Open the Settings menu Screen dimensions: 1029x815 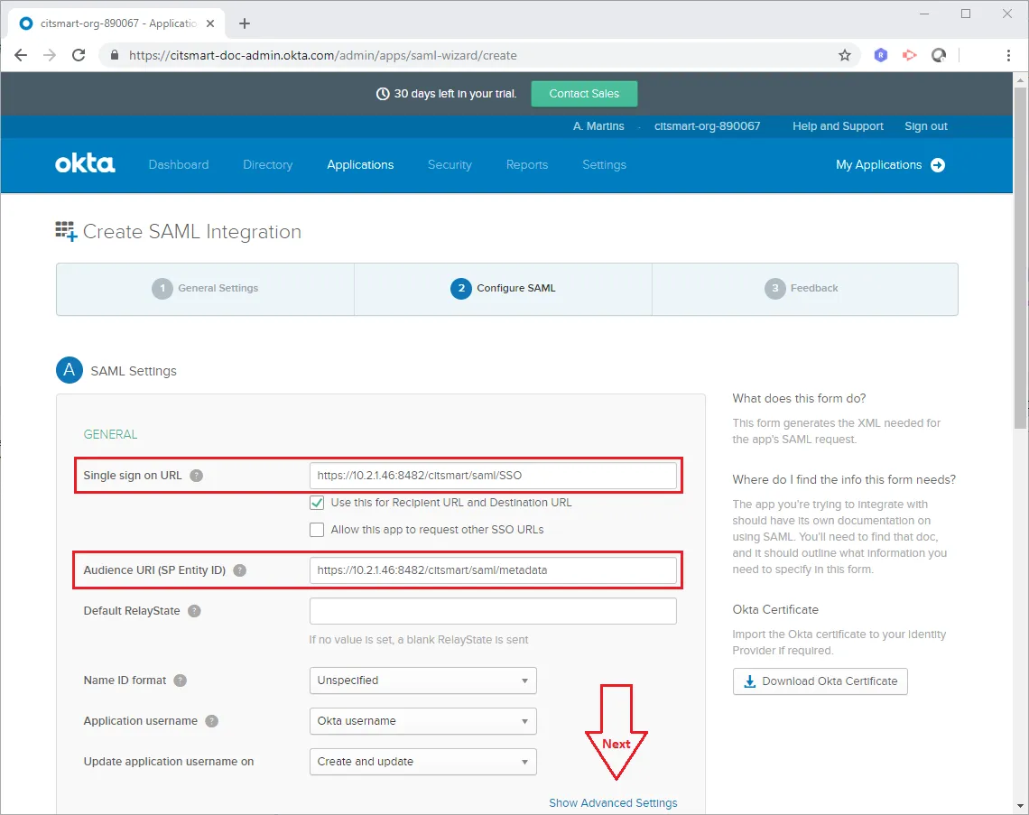[x=605, y=164]
